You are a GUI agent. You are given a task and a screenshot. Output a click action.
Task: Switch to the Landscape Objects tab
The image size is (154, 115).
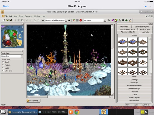tap(142, 27)
